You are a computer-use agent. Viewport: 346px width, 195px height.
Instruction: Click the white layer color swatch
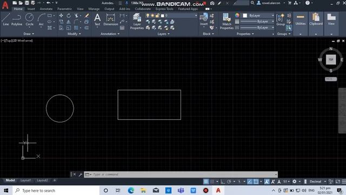[x=163, y=16]
